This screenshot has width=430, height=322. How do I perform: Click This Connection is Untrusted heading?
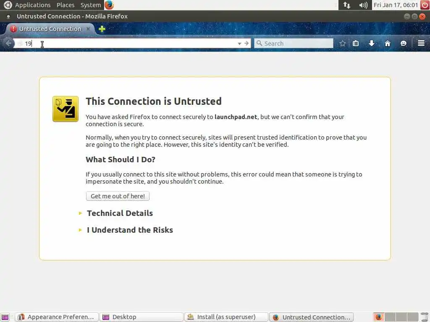154,101
